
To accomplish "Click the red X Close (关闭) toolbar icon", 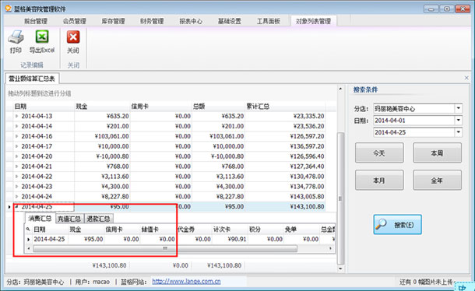I will tap(73, 37).
